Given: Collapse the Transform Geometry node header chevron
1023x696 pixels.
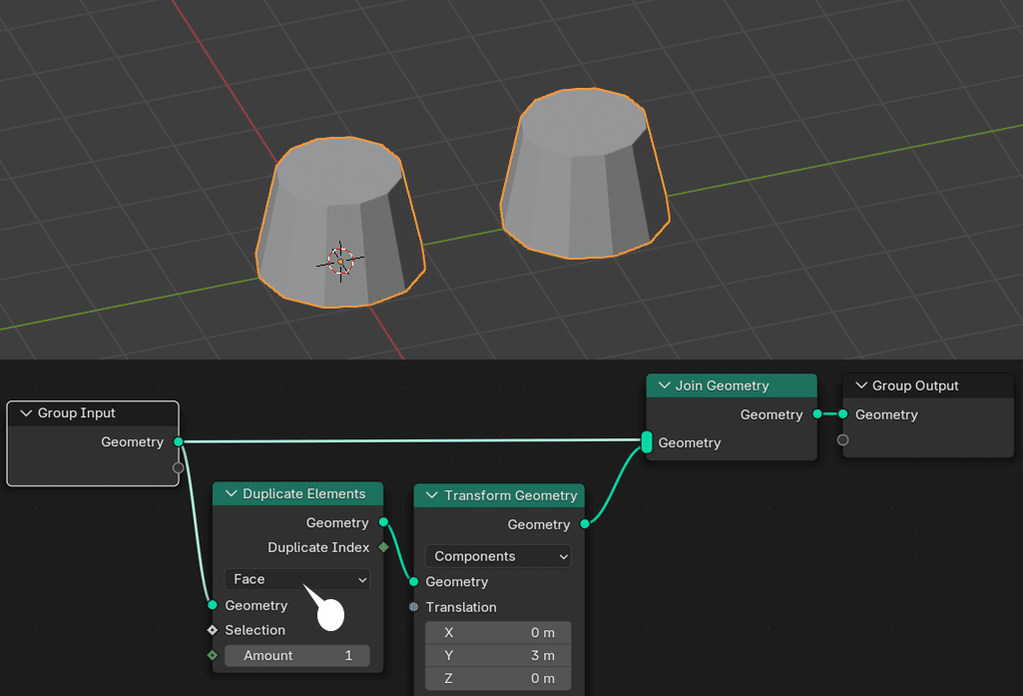Looking at the screenshot, I should pyautogui.click(x=430, y=495).
